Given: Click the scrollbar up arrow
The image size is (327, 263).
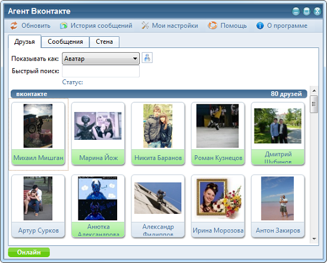Looking at the screenshot, I should [315, 91].
